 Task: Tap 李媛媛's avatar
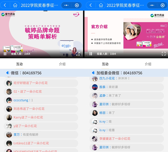click(95, 139)
